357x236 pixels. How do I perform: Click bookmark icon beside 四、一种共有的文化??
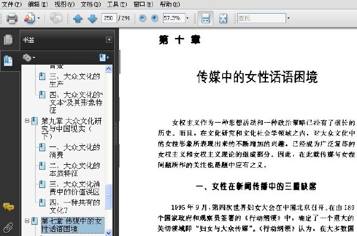click(x=42, y=202)
